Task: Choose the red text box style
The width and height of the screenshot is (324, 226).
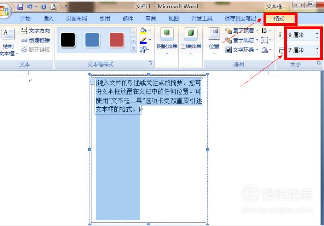Action: (x=117, y=40)
